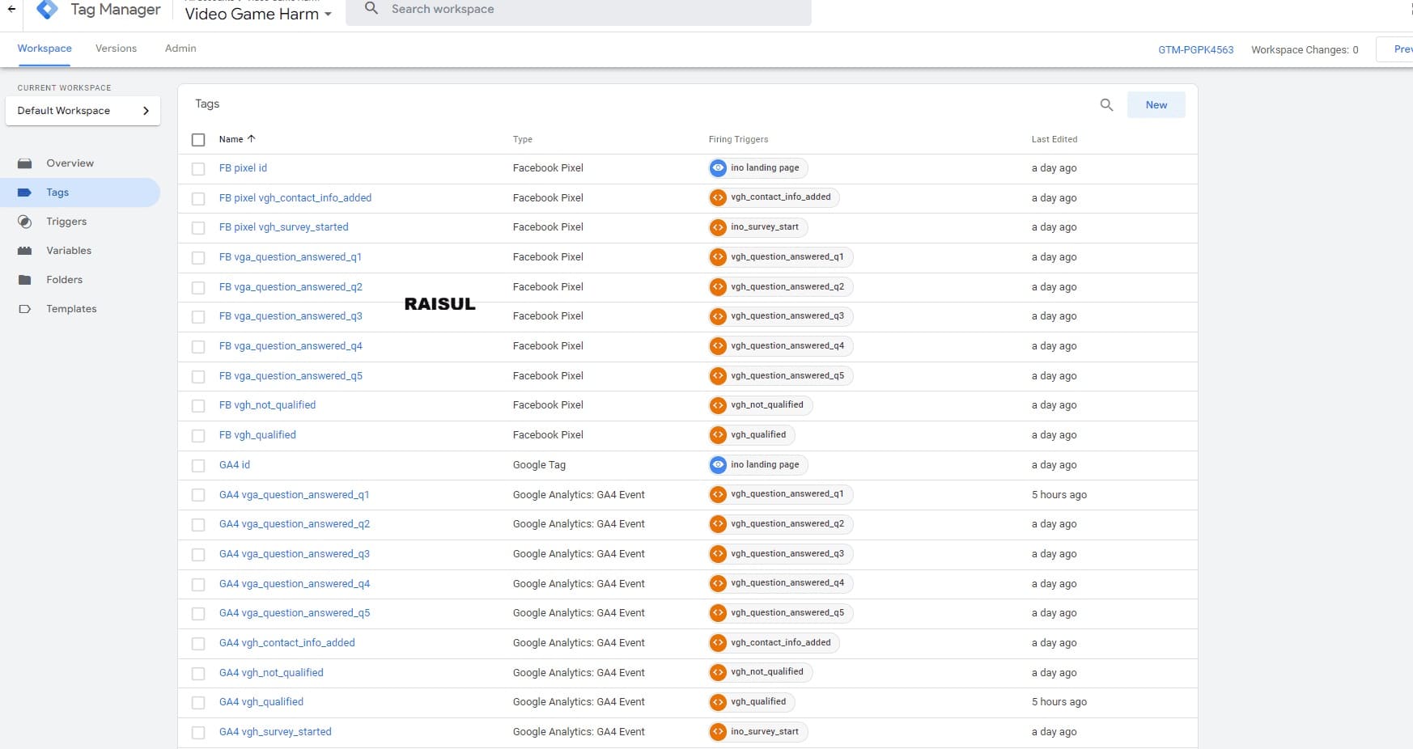1413x749 pixels.
Task: Click ino landing page trigger on FB pixel id
Action: 757,168
